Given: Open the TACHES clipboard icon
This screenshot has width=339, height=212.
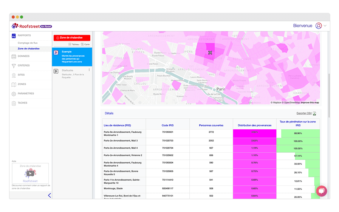Looking at the screenshot, I should pos(14,103).
